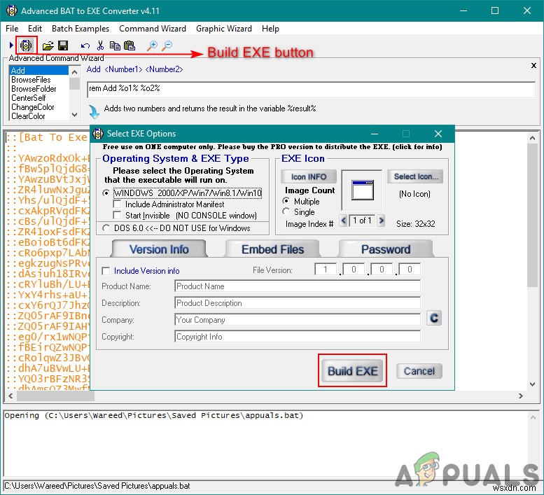Close the Select EXE Options dialog
The height and width of the screenshot is (495, 544).
point(438,134)
